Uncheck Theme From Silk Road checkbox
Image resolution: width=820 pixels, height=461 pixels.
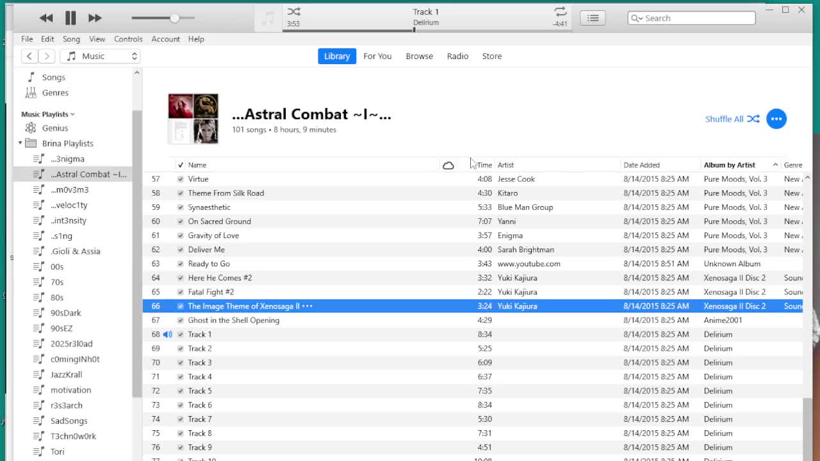tap(181, 193)
